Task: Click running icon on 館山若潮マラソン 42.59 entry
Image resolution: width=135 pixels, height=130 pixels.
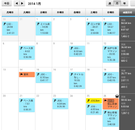Action: (105, 112)
